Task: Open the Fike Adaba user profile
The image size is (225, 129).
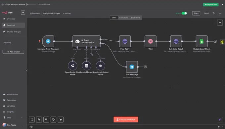Action: tap(10, 125)
